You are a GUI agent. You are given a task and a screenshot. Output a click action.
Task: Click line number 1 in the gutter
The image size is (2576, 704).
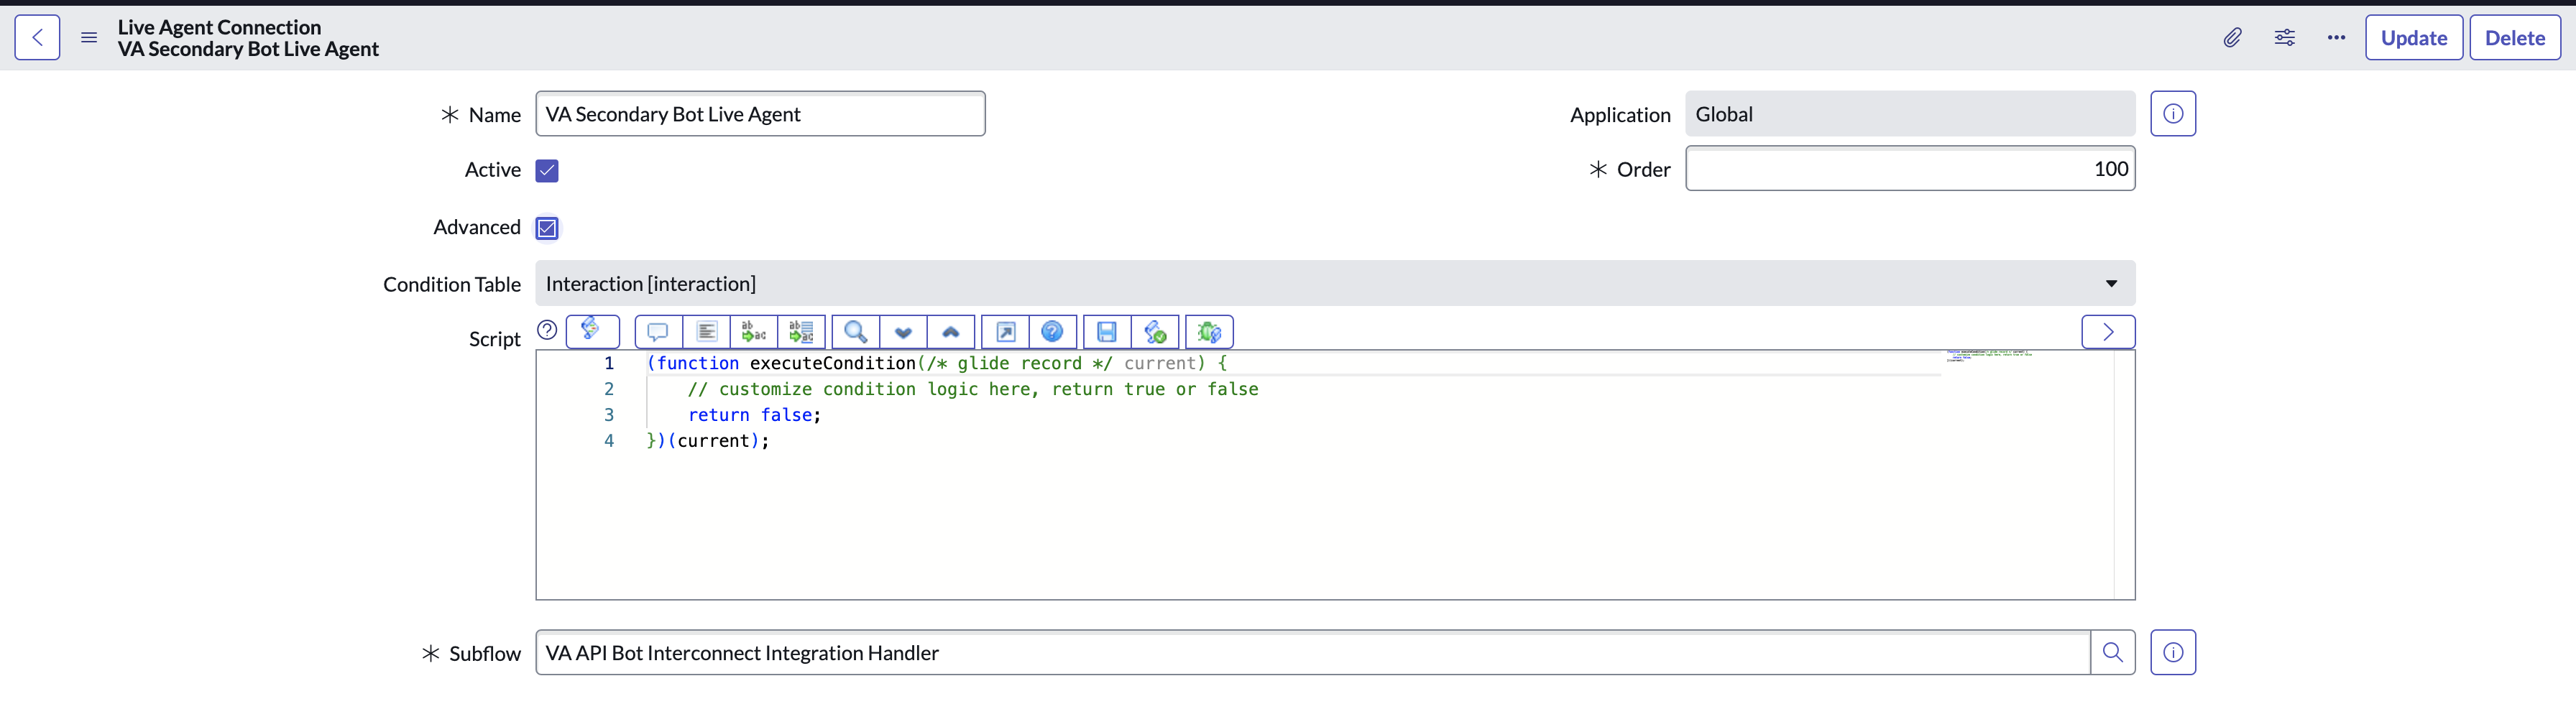tap(609, 363)
